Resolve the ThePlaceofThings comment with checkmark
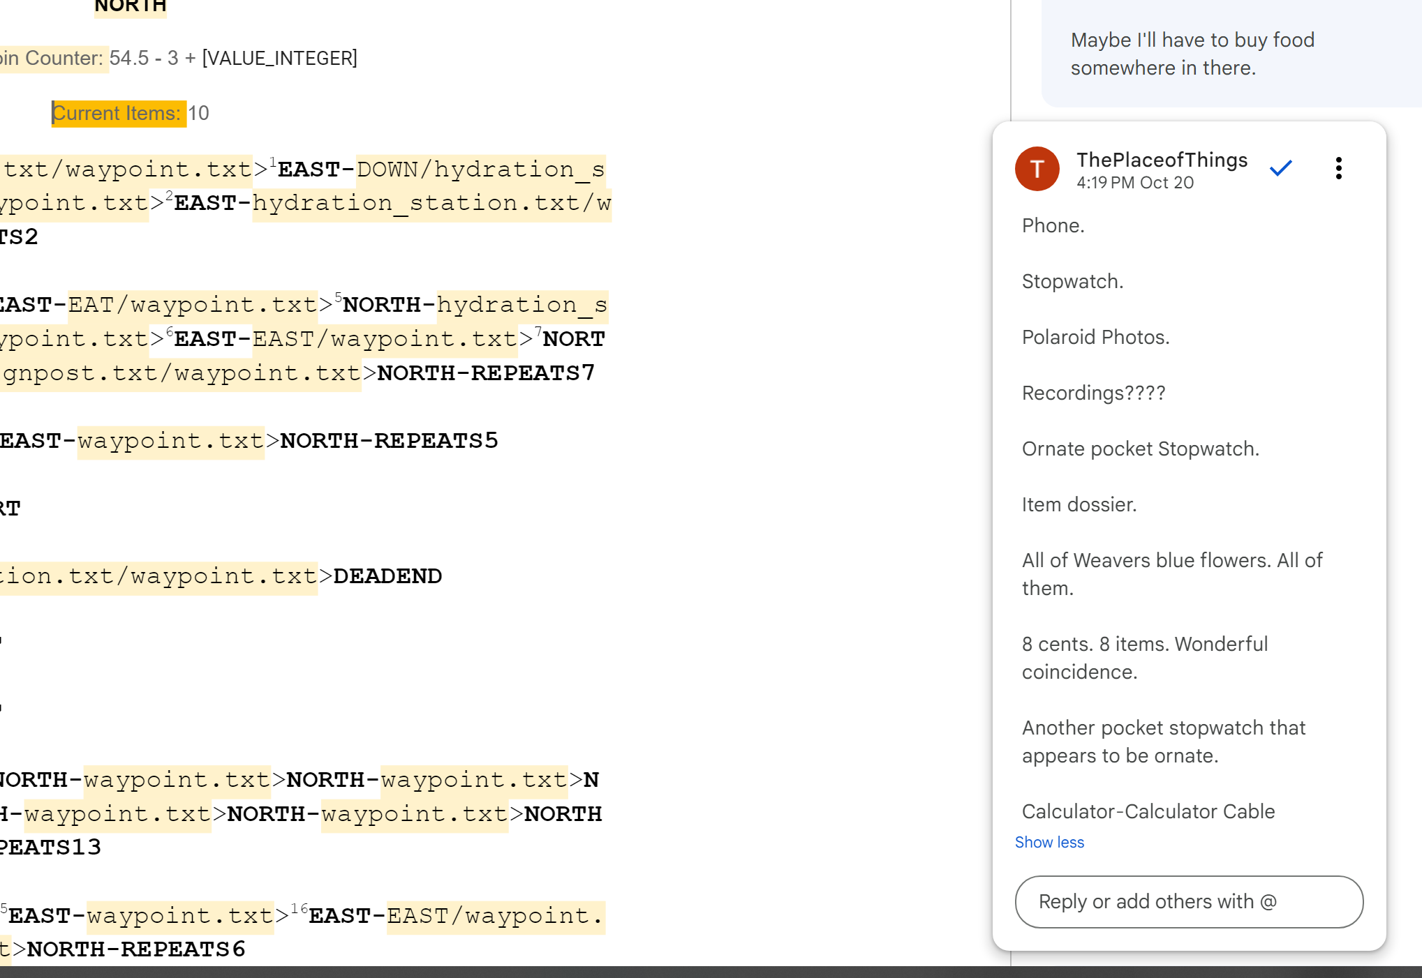1422x978 pixels. click(1280, 168)
